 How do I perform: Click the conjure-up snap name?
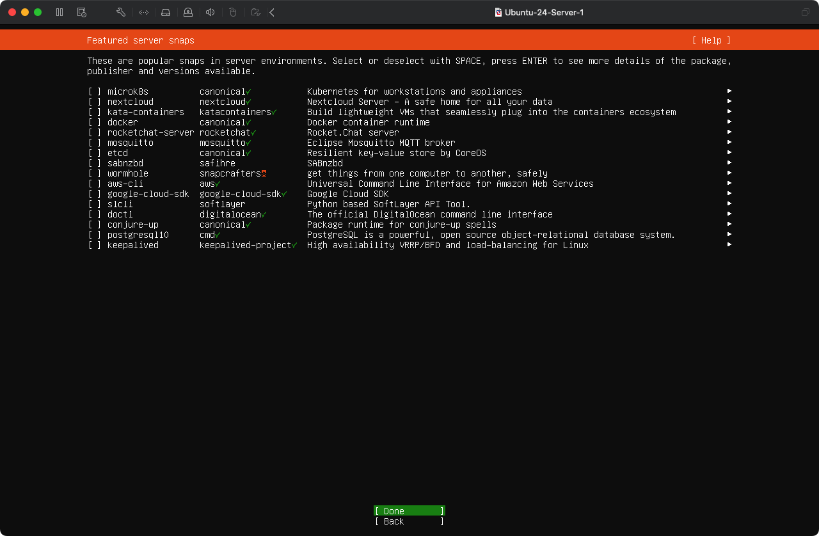[x=133, y=225]
